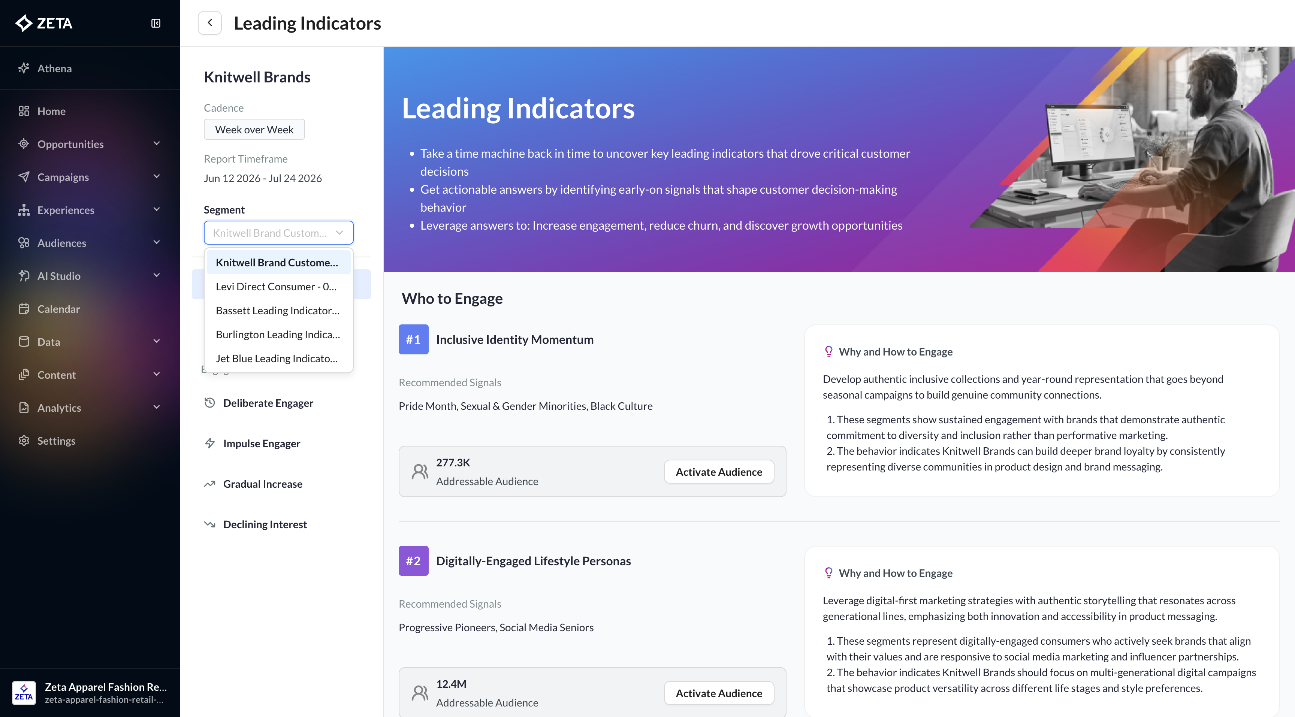Open Deliberate Engager section
The width and height of the screenshot is (1295, 717).
(281, 403)
